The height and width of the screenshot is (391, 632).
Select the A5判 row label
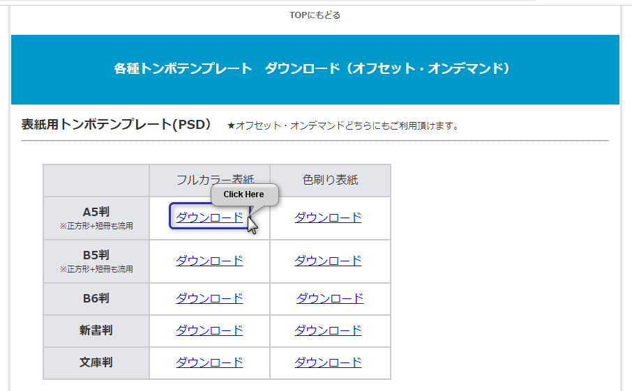(96, 212)
